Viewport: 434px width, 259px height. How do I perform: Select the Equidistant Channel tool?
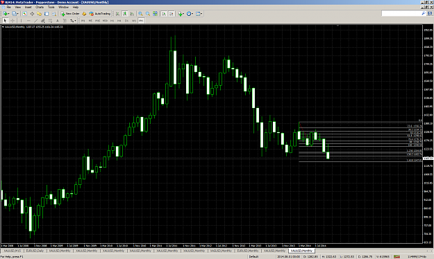pos(43,21)
